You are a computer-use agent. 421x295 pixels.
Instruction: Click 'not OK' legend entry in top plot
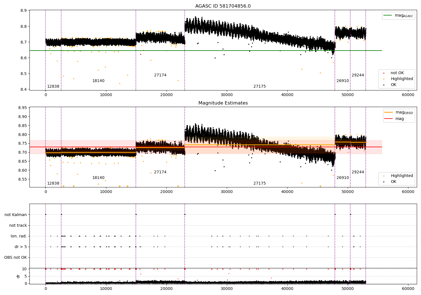point(397,73)
